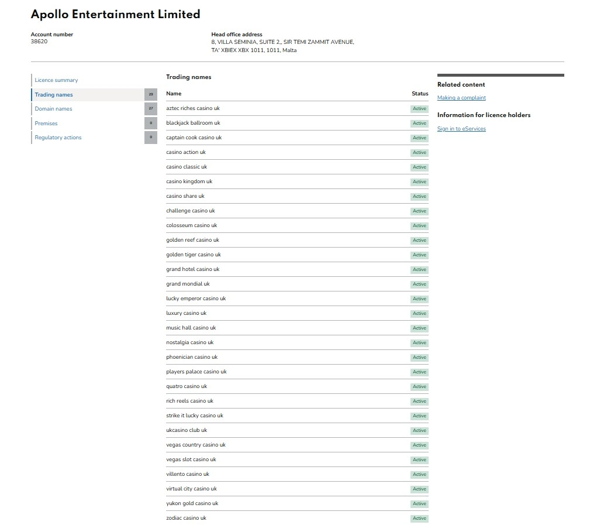Click the Apollo Entertainment Limited heading
This screenshot has width=590, height=525.
[x=116, y=14]
